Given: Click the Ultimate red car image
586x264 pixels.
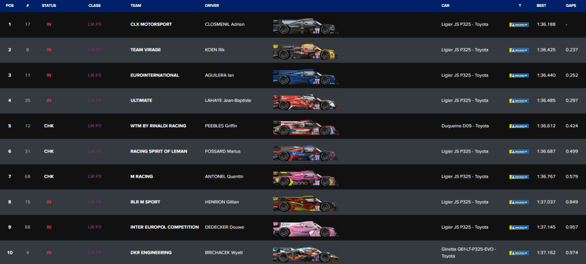Looking at the screenshot, I should point(306,102).
